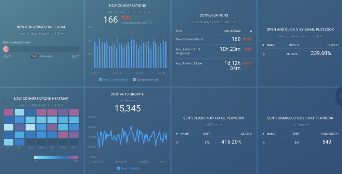Click the New Conversations KPI row label
This screenshot has width=342, height=174.
pos(189,39)
